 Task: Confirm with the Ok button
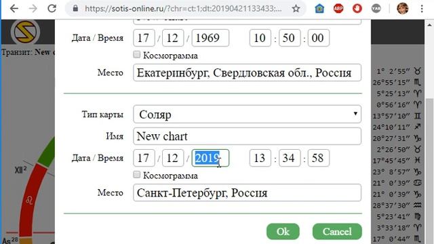click(x=283, y=232)
